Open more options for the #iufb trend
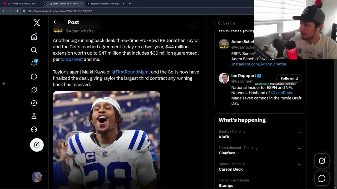Viewport: 337px width, 189px height. 299,132
